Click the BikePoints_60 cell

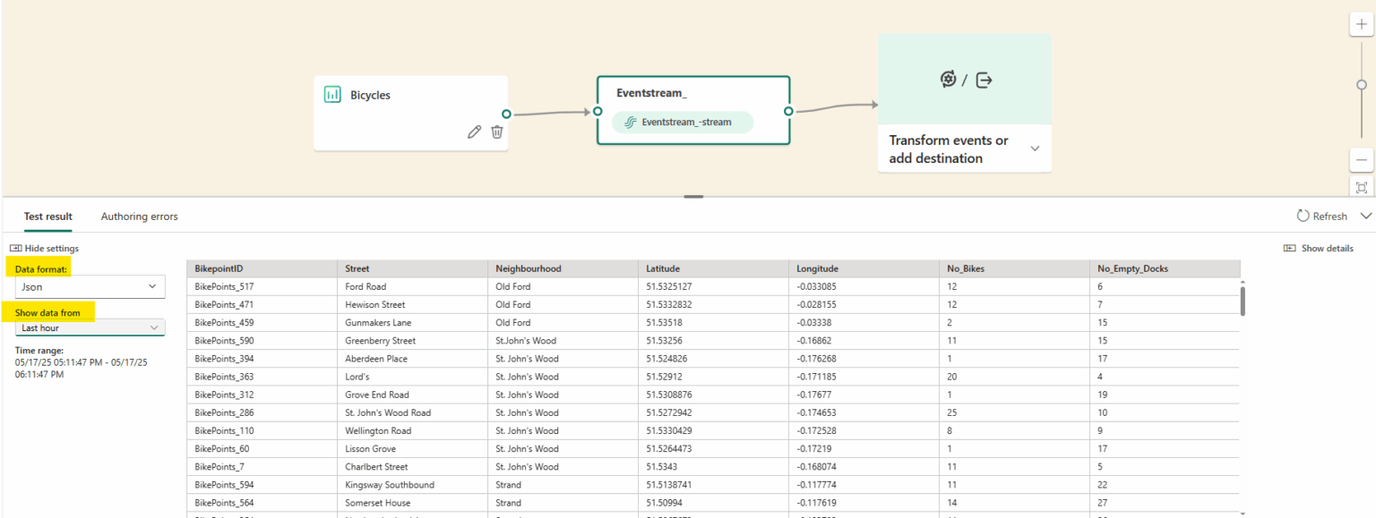262,448
